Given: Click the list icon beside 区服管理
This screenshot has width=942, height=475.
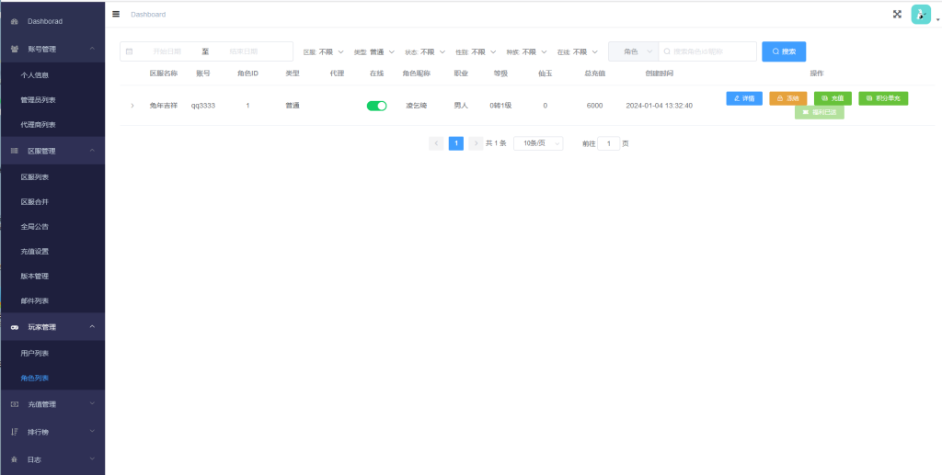Looking at the screenshot, I should coord(15,151).
